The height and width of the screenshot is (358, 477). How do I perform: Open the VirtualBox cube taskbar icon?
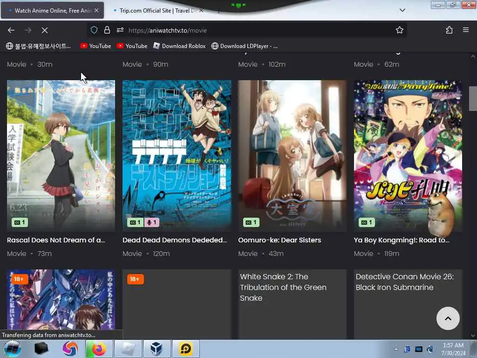(157, 349)
